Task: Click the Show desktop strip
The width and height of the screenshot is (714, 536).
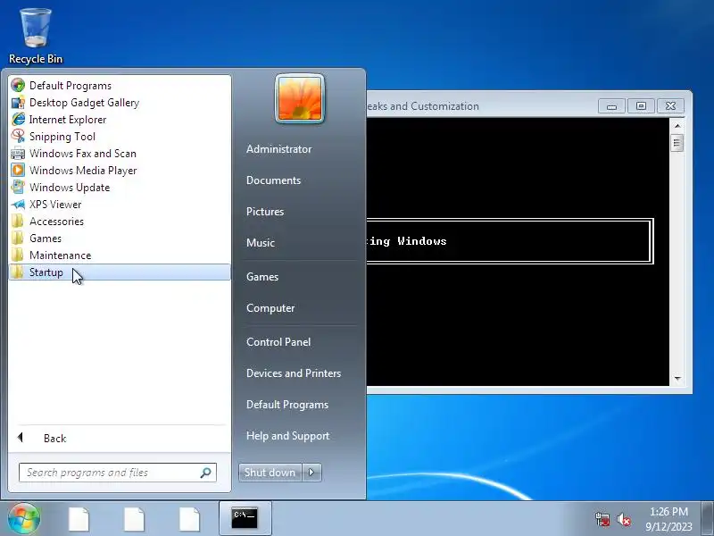Action: 707,519
